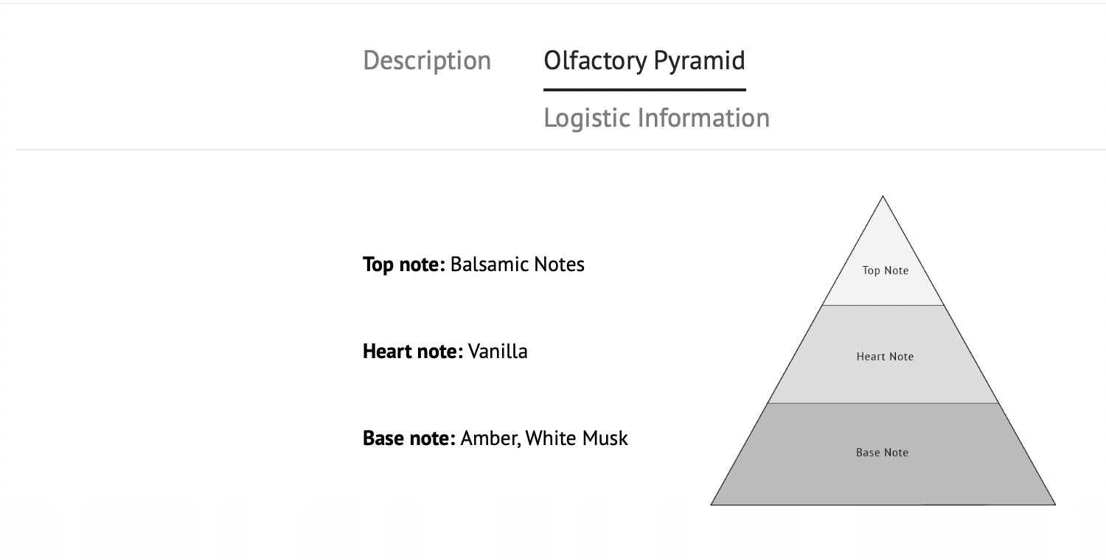Click the line dividing Heart and Base tiers

click(x=883, y=403)
